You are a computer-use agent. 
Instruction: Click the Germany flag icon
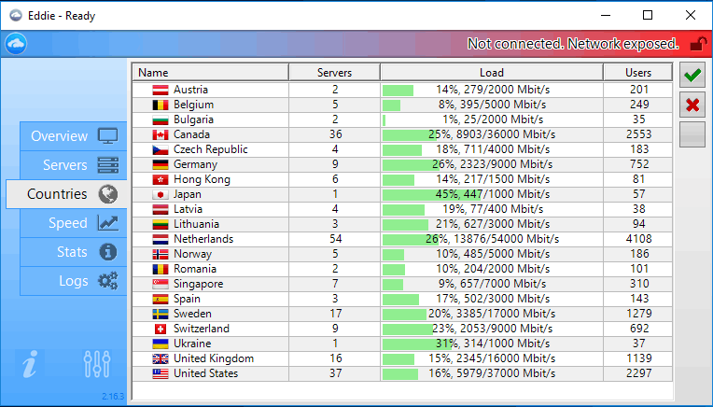161,164
